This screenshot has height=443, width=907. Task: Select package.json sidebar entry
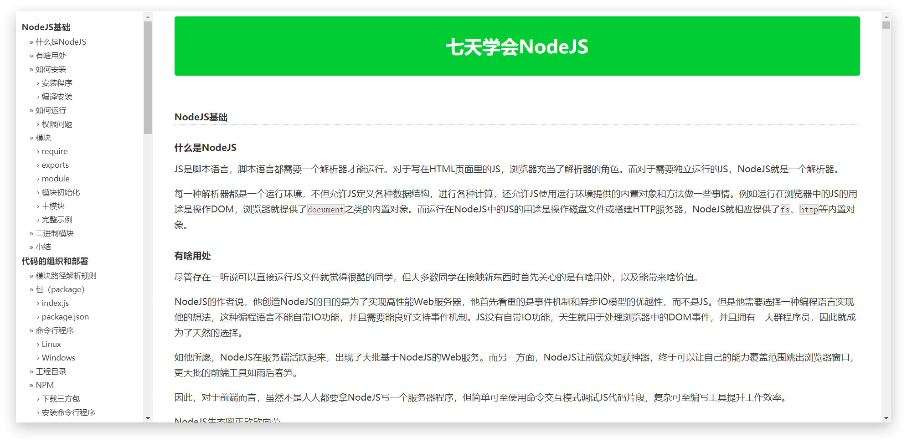coord(65,317)
